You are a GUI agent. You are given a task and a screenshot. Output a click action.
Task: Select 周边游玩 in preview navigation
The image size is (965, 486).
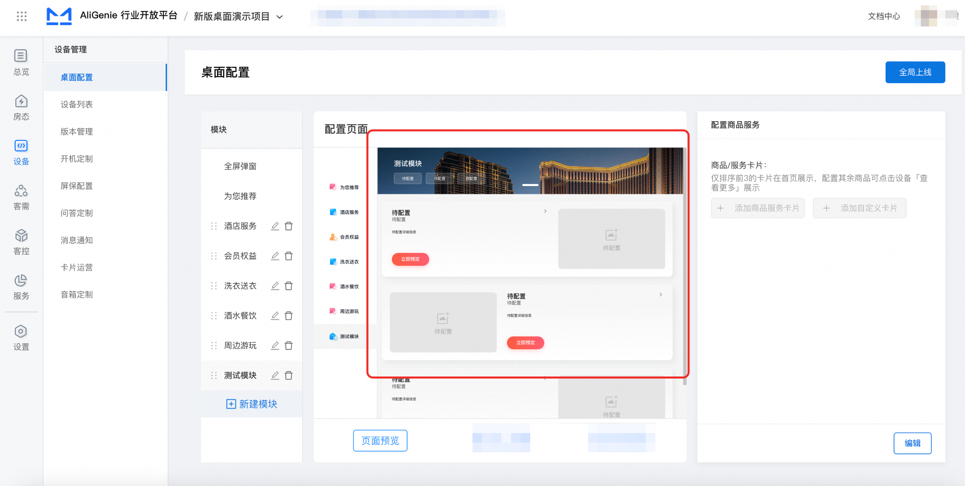tap(345, 312)
